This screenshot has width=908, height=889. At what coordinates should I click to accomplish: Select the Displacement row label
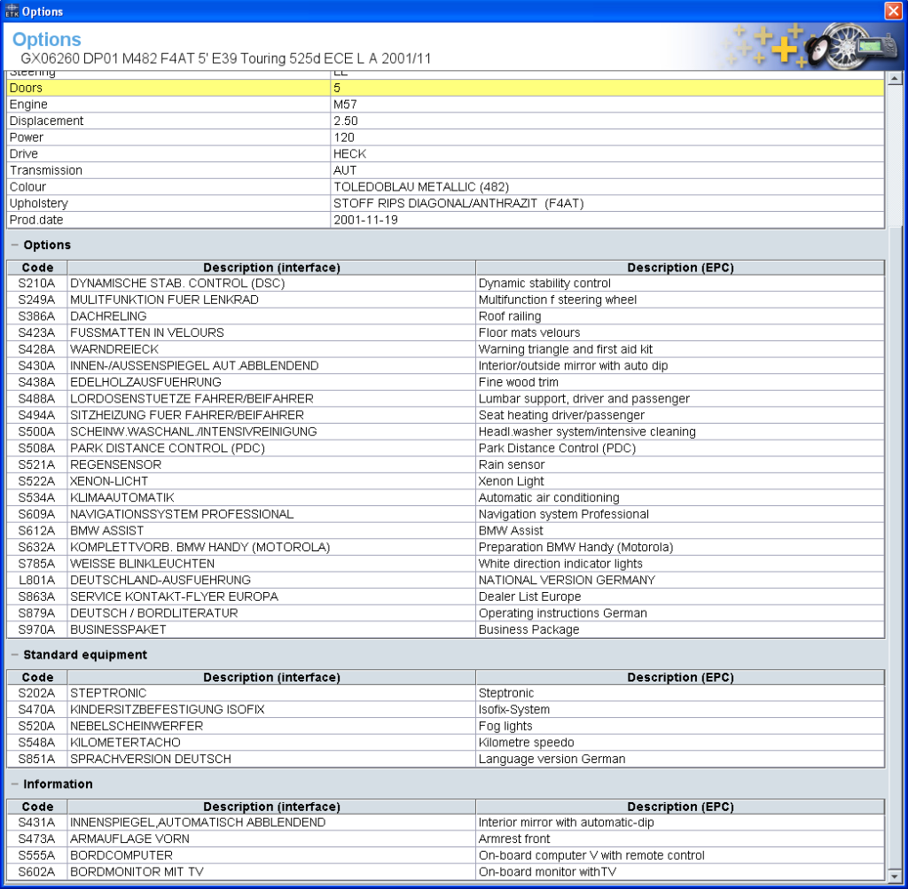46,121
